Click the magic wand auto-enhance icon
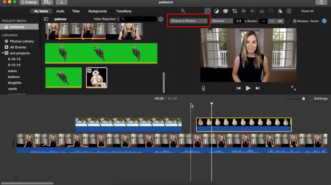The height and width of the screenshot is (185, 331). [183, 11]
